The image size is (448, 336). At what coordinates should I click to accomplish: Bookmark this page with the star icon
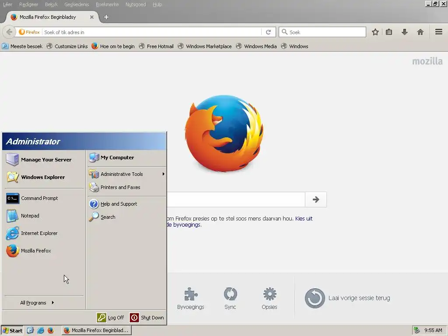pyautogui.click(x=375, y=32)
